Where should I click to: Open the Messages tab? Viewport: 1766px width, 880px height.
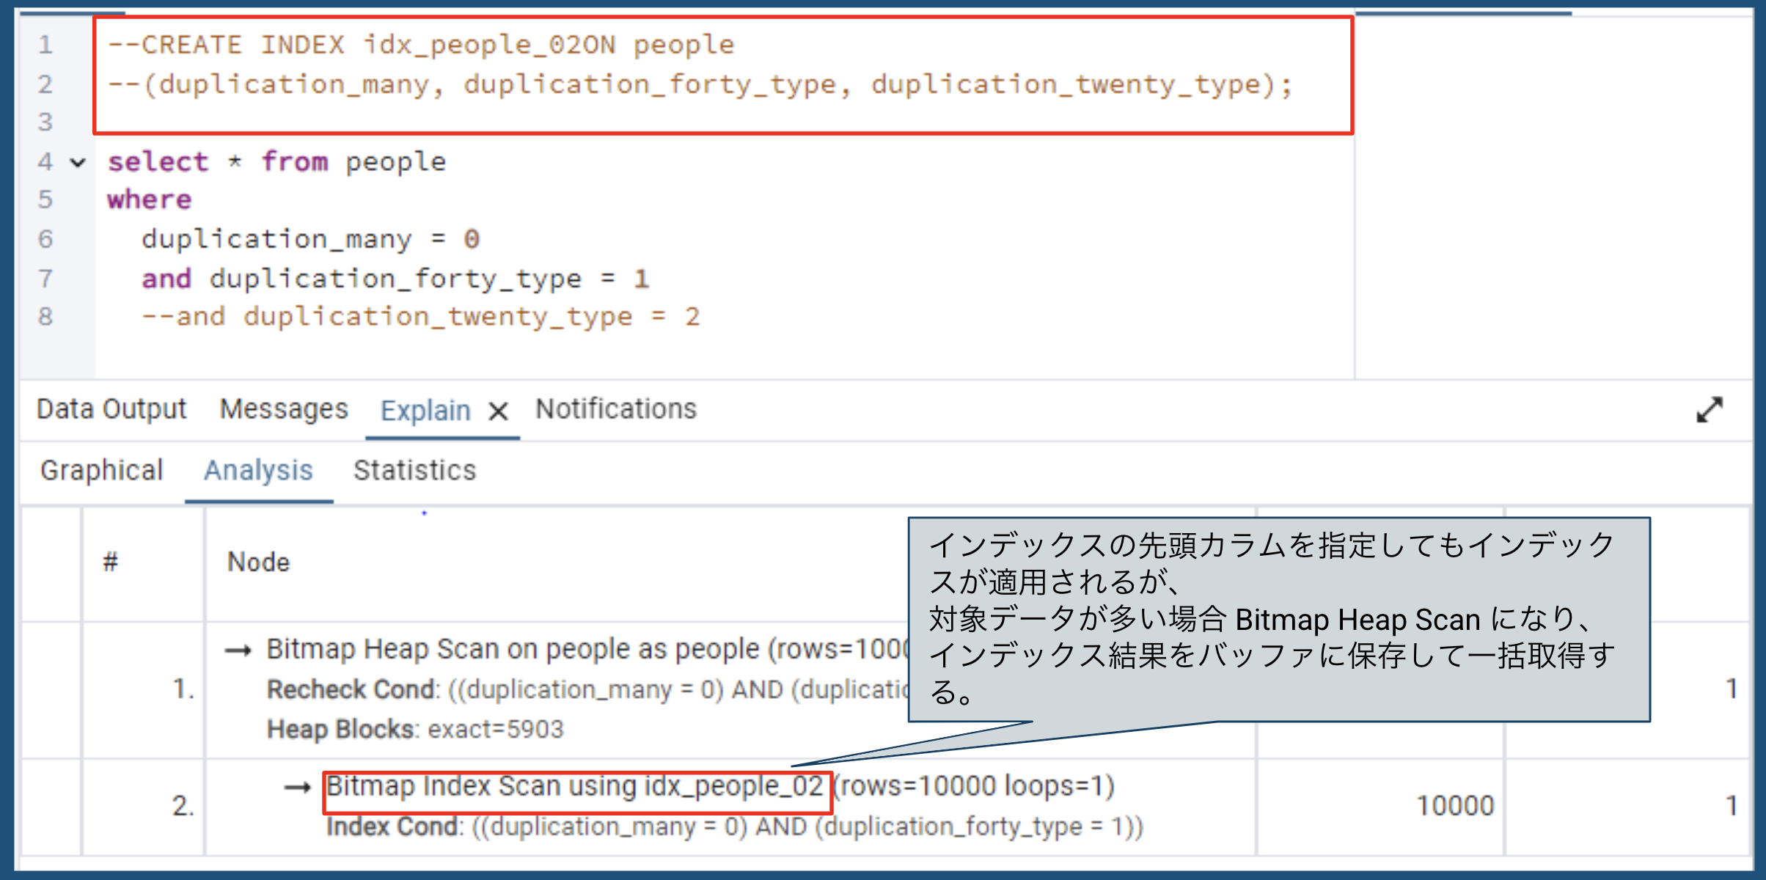point(285,409)
